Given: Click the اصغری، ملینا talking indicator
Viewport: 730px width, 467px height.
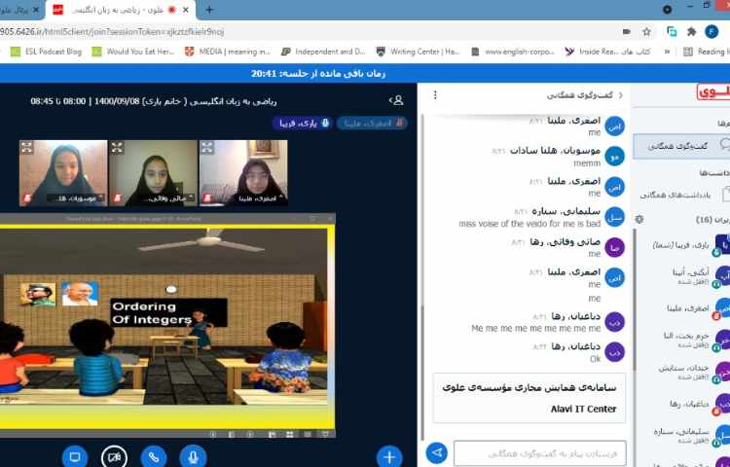Looking at the screenshot, I should [x=372, y=123].
